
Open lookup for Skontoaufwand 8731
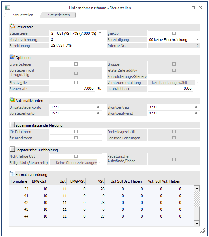(196, 113)
